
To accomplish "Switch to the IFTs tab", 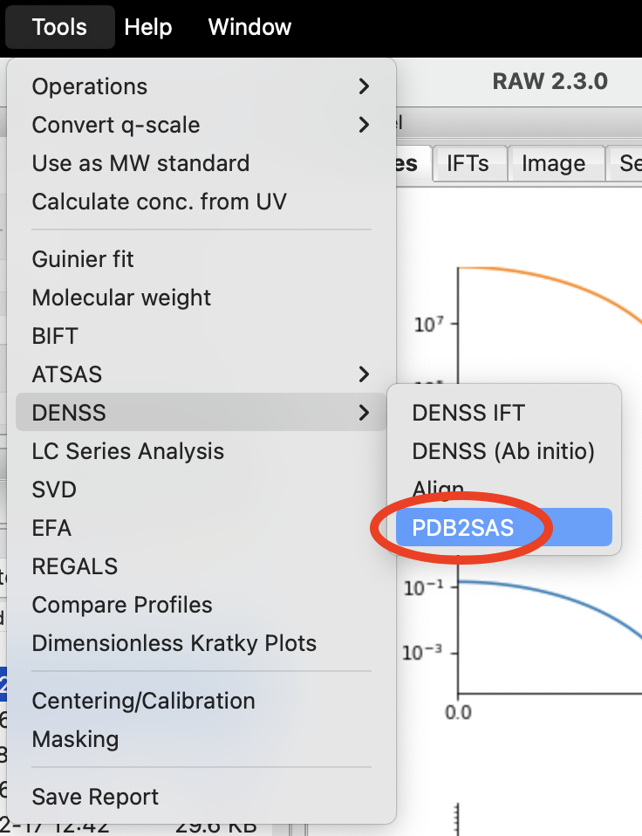I will (468, 163).
